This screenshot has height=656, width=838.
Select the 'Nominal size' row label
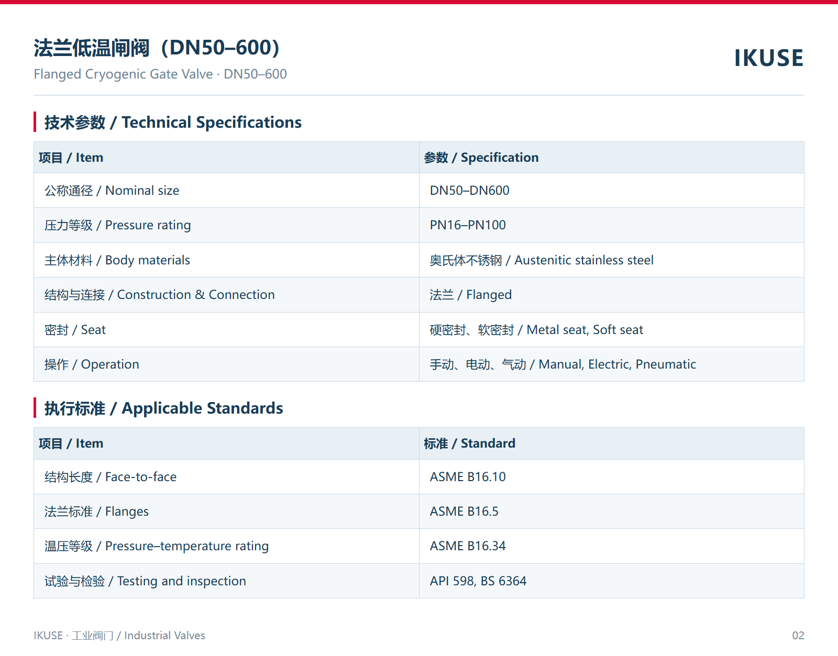[112, 191]
